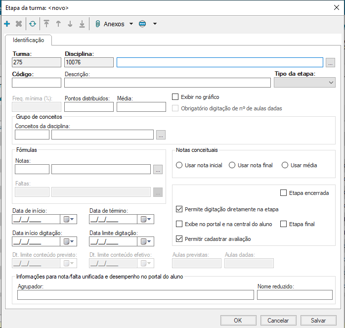Check the Etapa encerrada option
This screenshot has height=328, width=345.
pyautogui.click(x=283, y=193)
